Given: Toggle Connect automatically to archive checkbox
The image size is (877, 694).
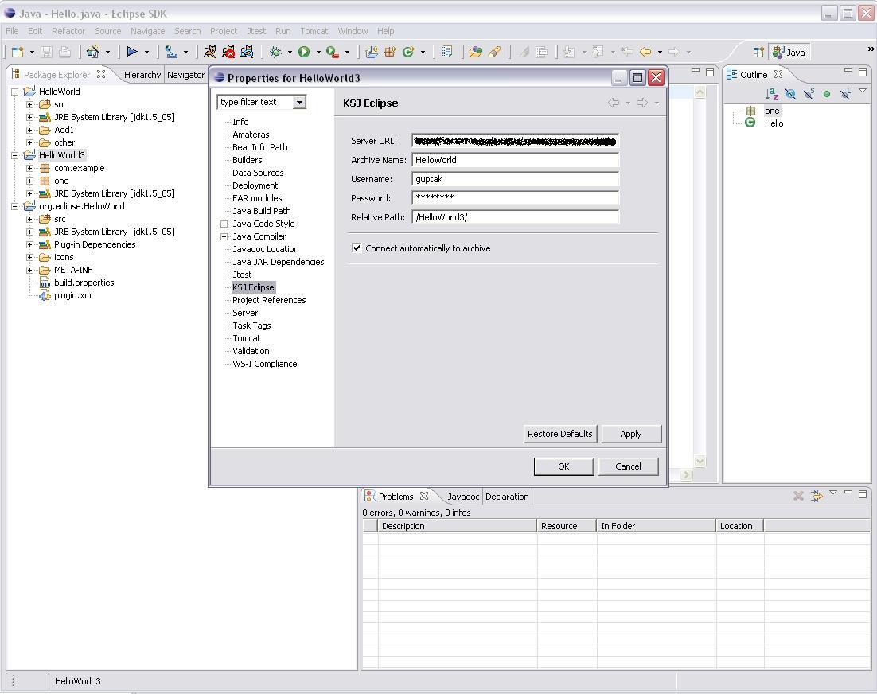Looking at the screenshot, I should (x=357, y=248).
